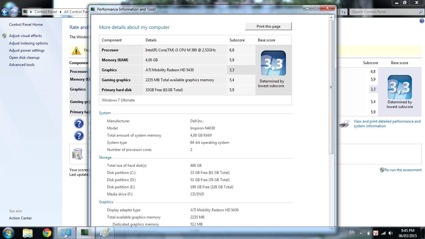Image resolution: width=425 pixels, height=239 pixels.
Task: Go back using the Control Panel back arrow
Action: point(5,12)
